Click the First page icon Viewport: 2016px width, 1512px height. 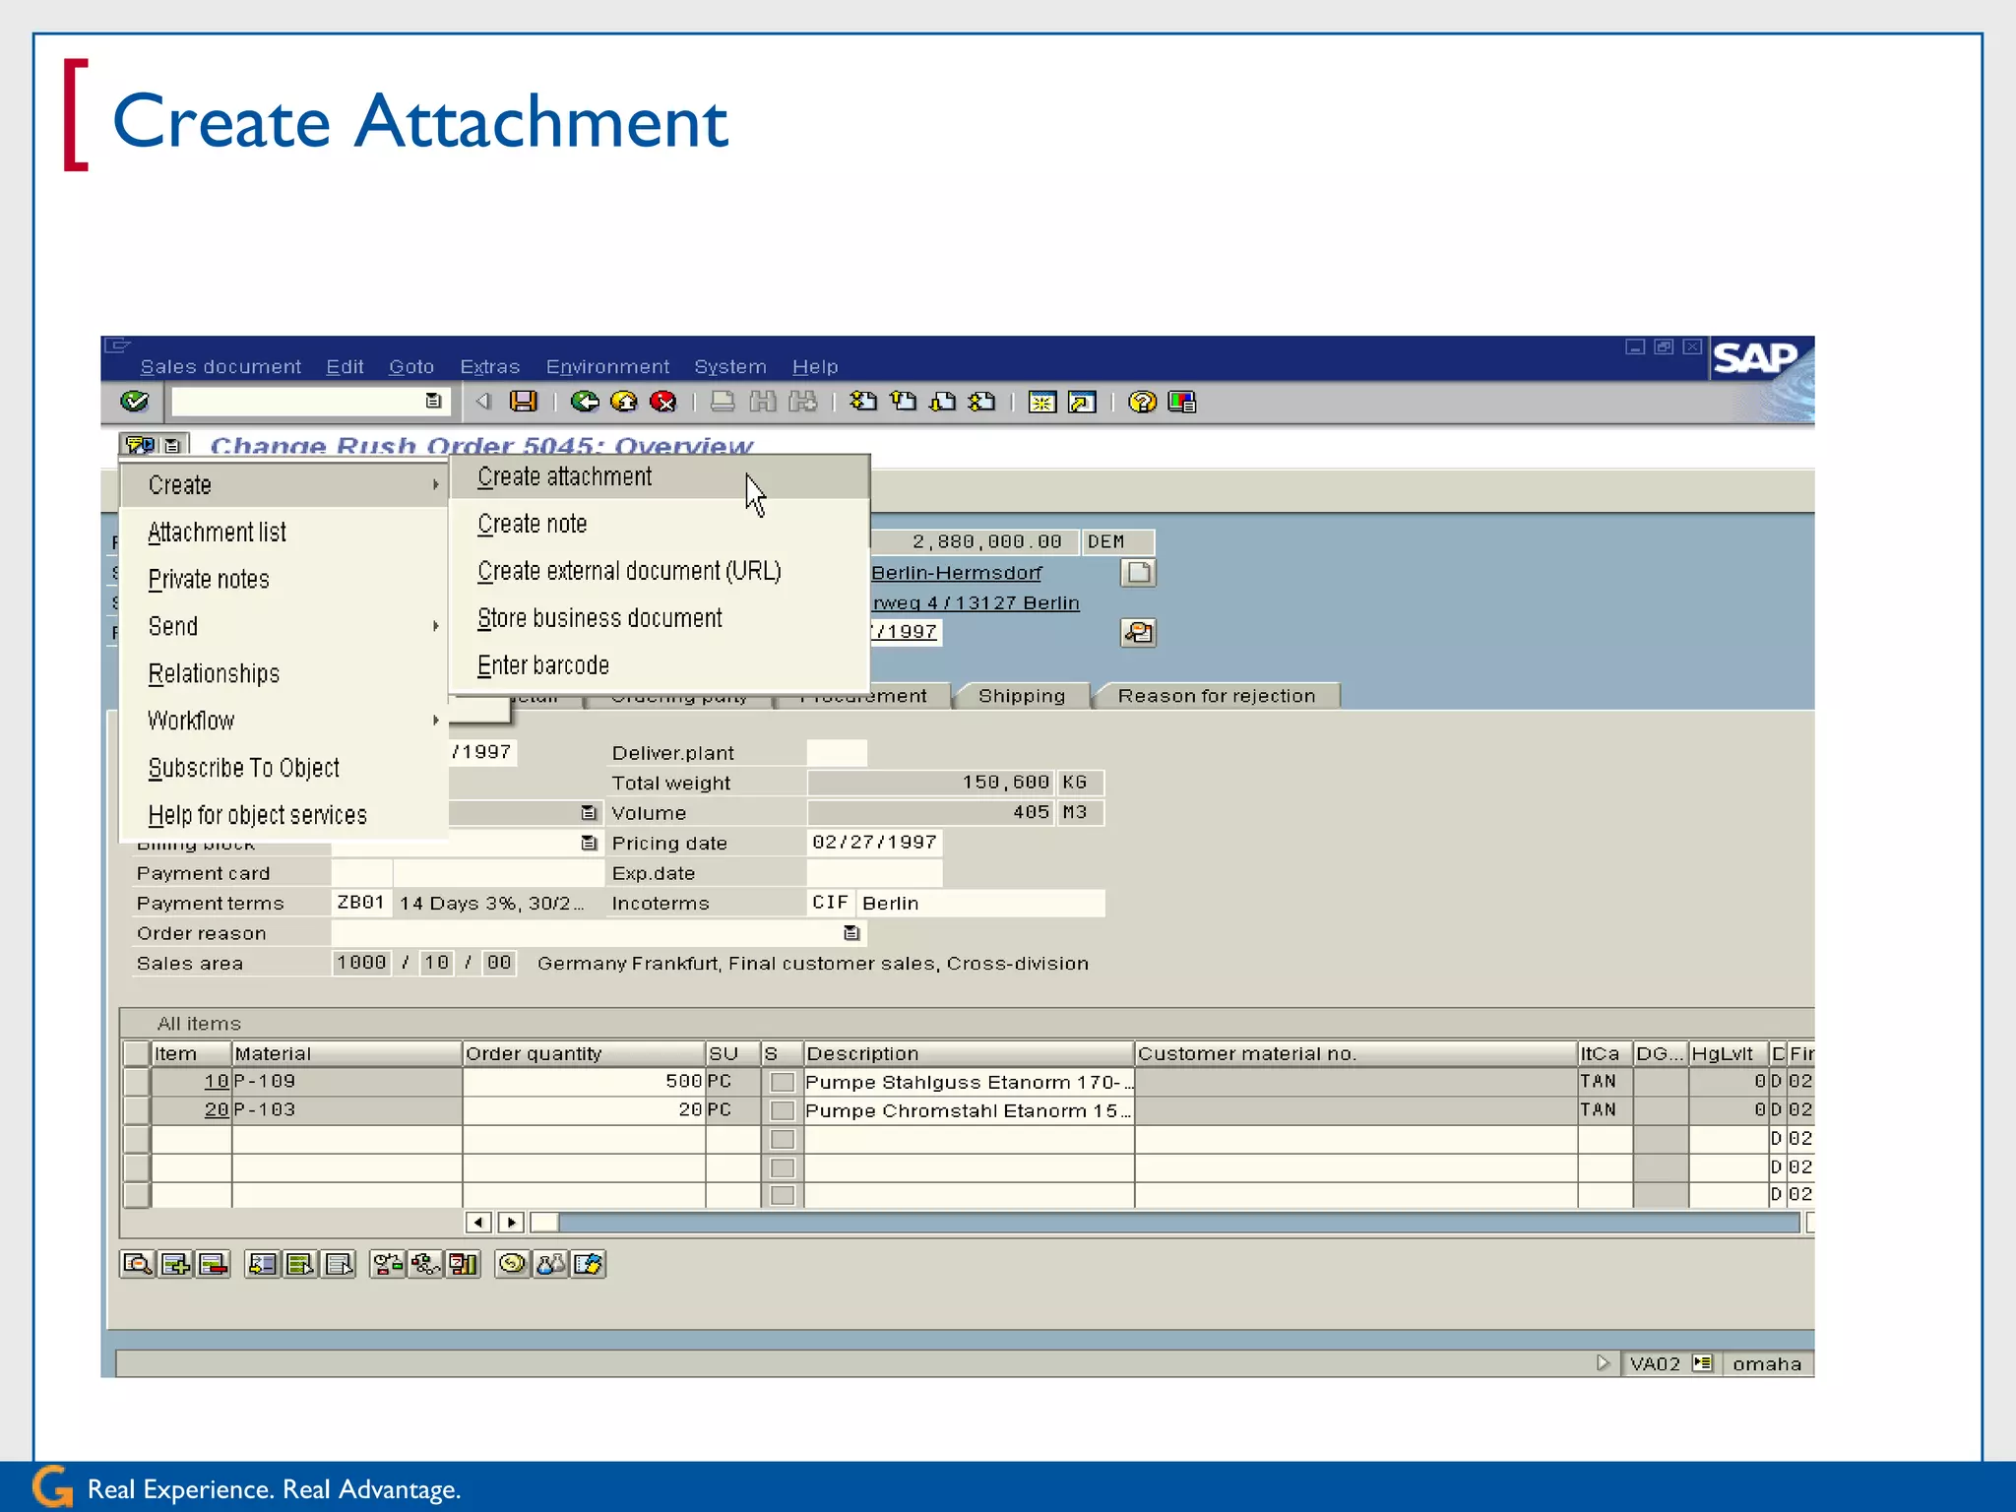click(863, 401)
